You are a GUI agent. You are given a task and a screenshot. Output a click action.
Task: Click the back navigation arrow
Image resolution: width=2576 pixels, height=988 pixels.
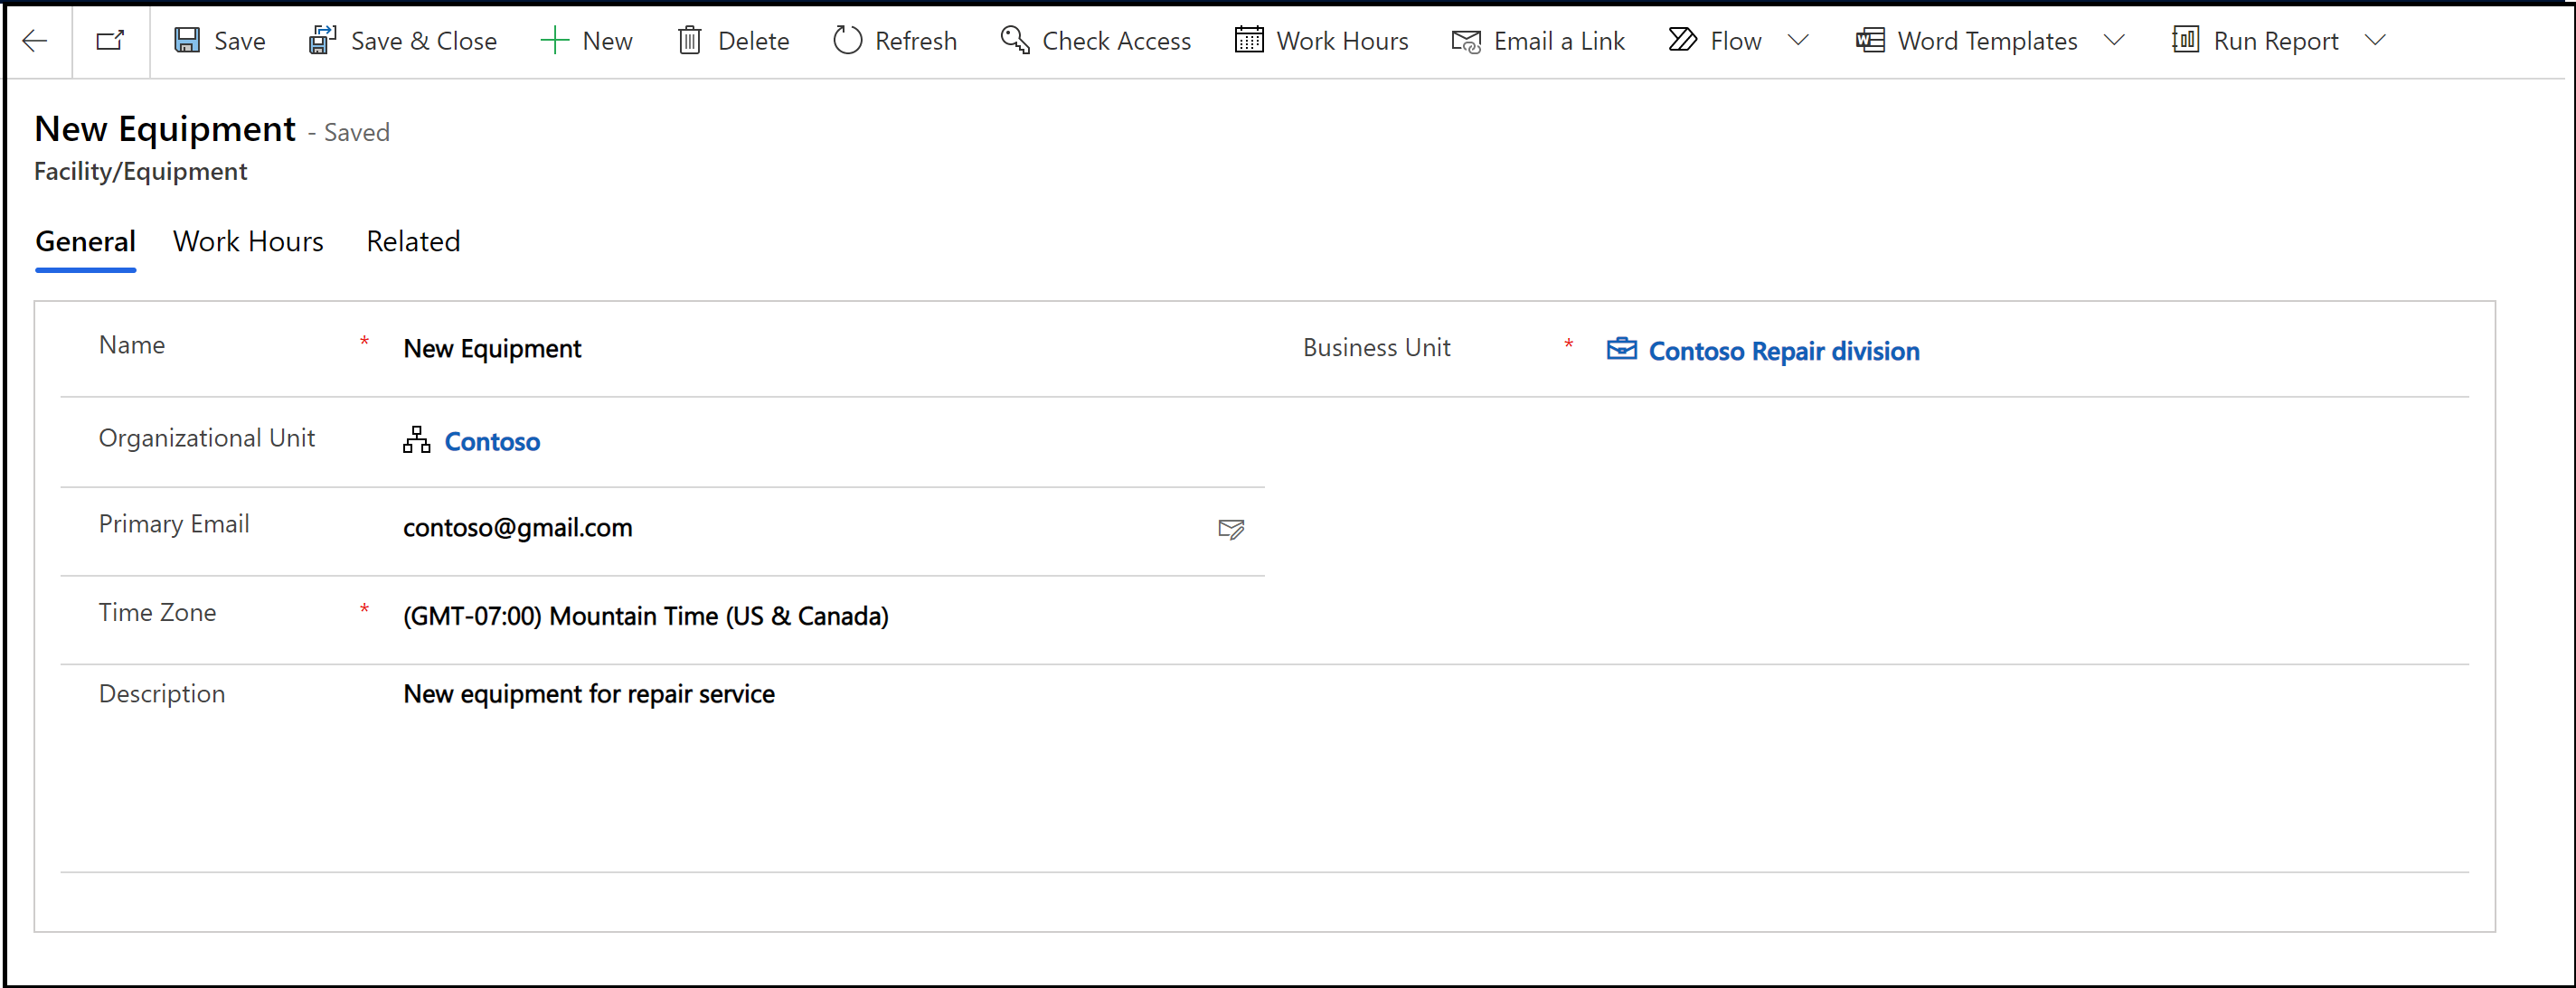point(40,41)
